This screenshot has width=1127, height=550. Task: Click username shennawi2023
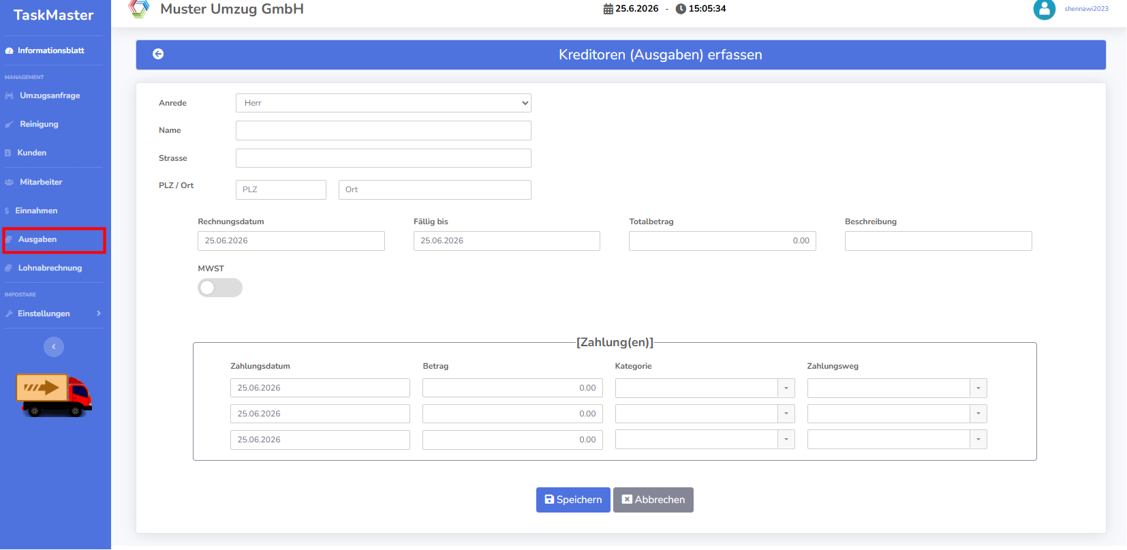[x=1086, y=9]
